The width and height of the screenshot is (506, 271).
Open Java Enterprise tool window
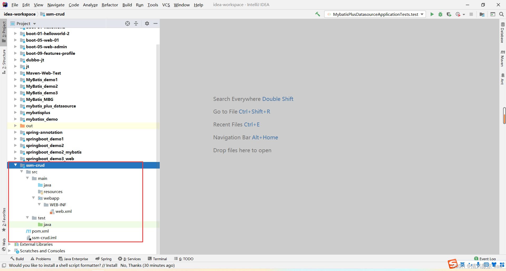tap(73, 259)
